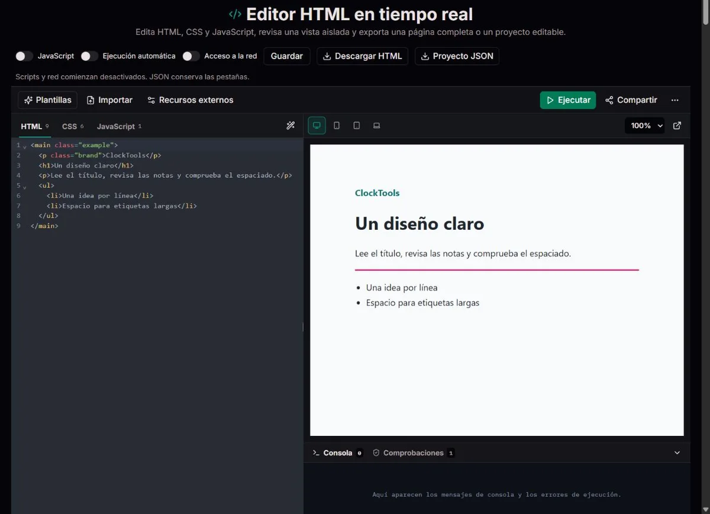
Task: Toggle the JavaScript switch
Action: point(24,56)
